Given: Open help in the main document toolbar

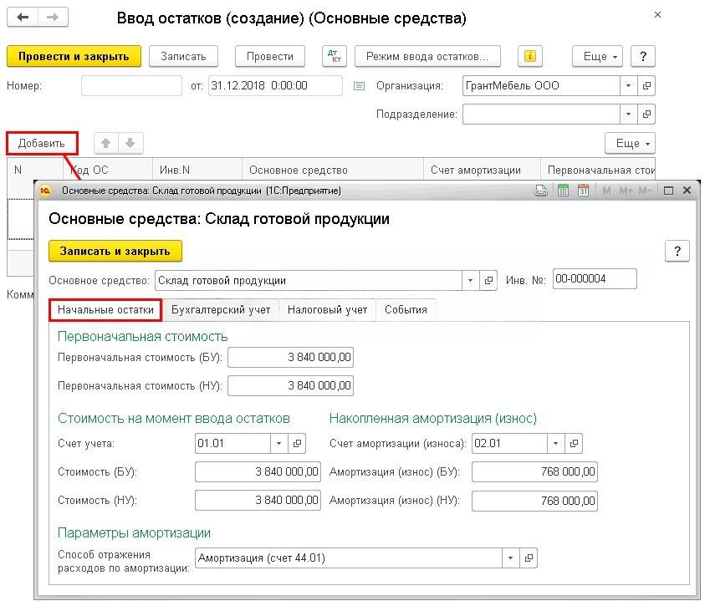Looking at the screenshot, I should coord(643,56).
